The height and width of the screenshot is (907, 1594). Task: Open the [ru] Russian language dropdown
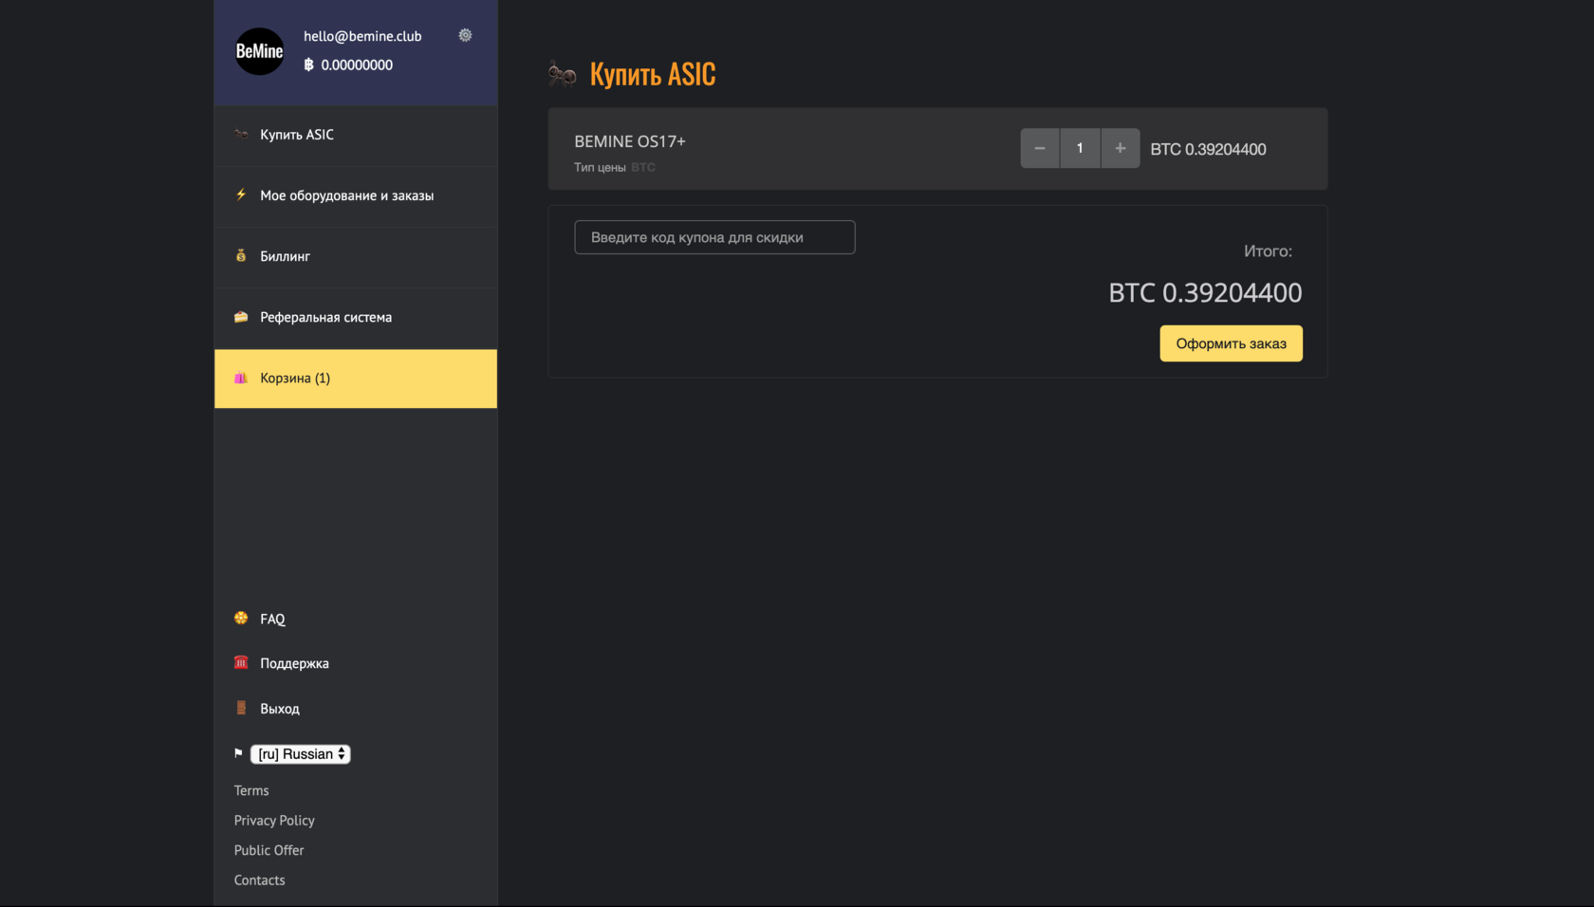[300, 753]
